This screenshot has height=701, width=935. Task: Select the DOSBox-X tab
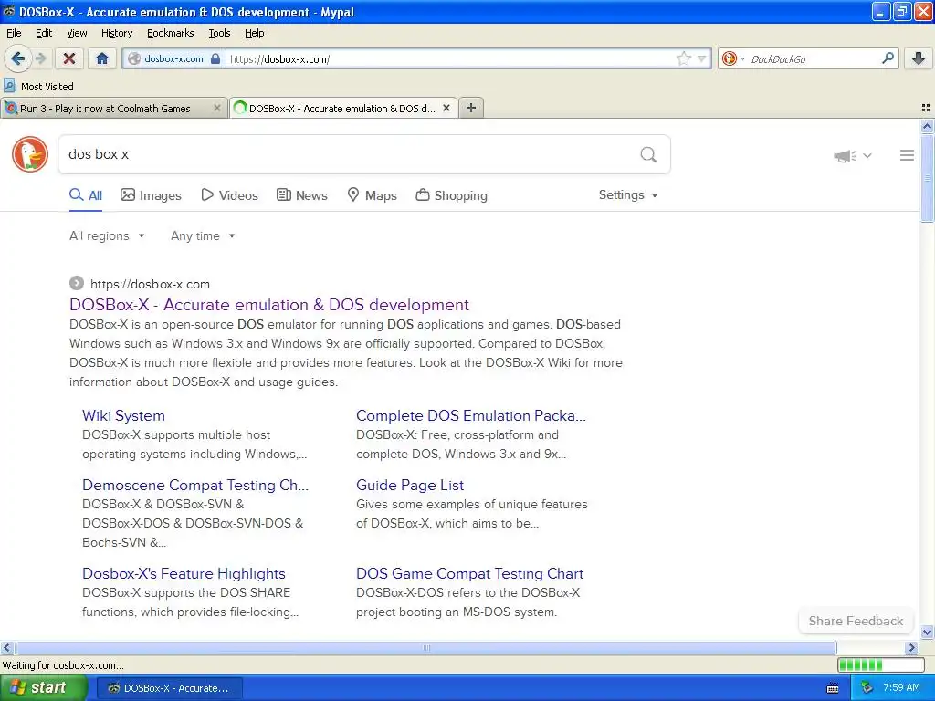341,109
